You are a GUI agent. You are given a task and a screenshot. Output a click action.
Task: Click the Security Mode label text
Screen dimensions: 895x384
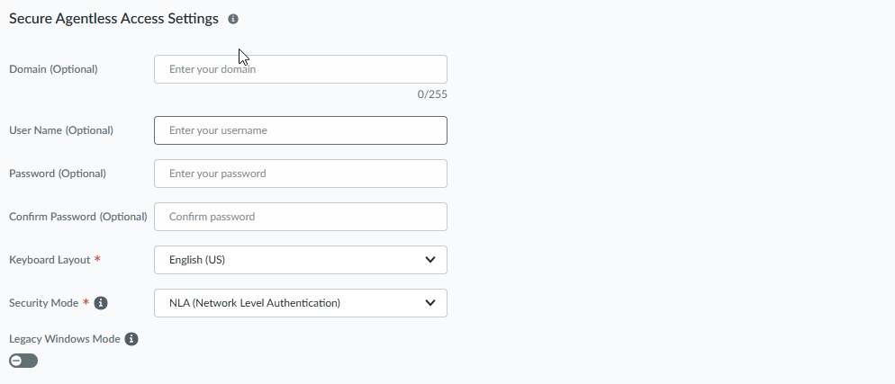click(43, 303)
